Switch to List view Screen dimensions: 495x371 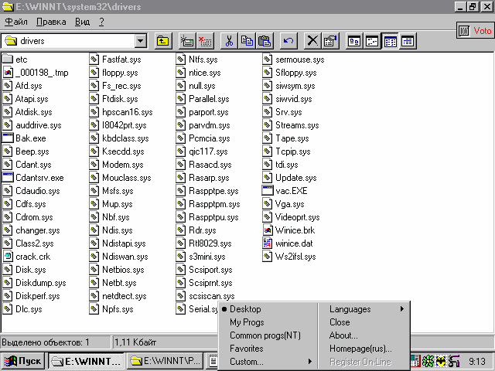click(x=390, y=41)
